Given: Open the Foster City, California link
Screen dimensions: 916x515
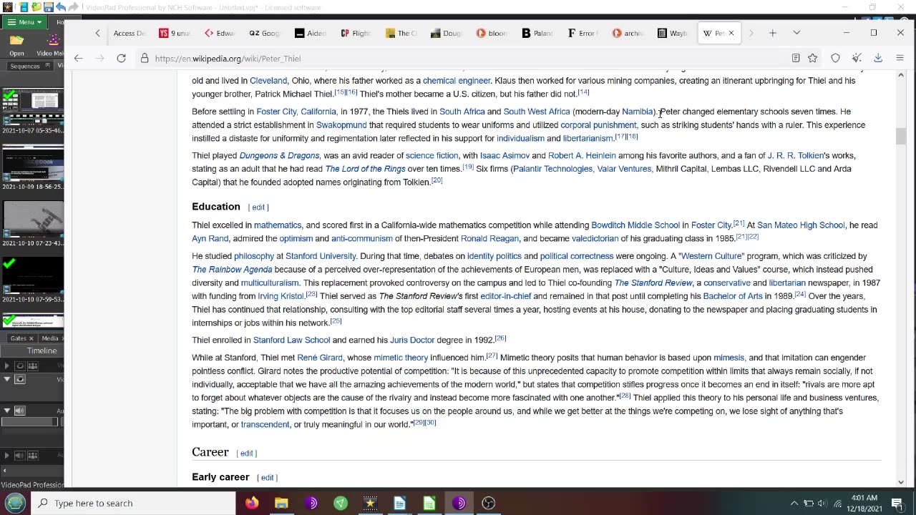Looking at the screenshot, I should (296, 112).
